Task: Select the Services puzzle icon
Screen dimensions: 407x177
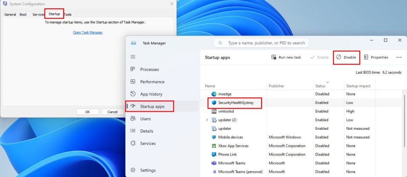Action: (x=133, y=143)
